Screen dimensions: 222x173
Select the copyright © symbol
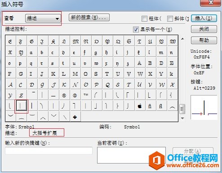(x=75, y=96)
